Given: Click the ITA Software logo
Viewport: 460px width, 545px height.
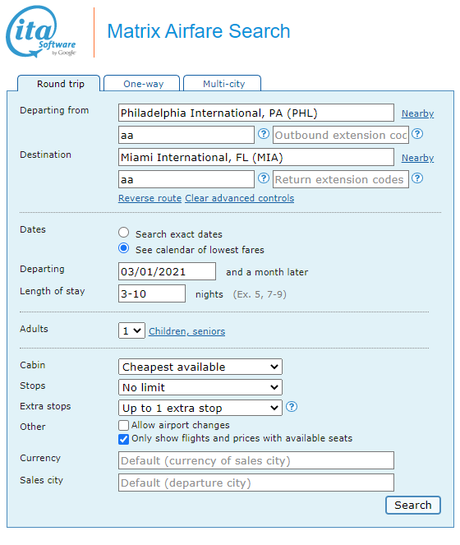Looking at the screenshot, I should pos(40,31).
